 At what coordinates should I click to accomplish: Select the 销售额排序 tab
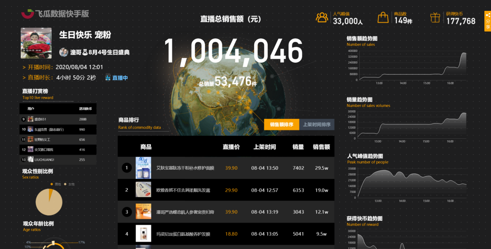(x=281, y=124)
